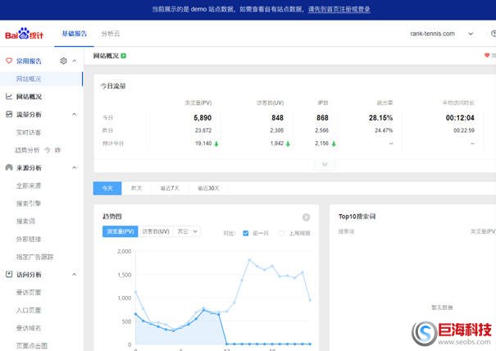
Task: Click the Baidu Tongji logo
Action: pyautogui.click(x=28, y=34)
